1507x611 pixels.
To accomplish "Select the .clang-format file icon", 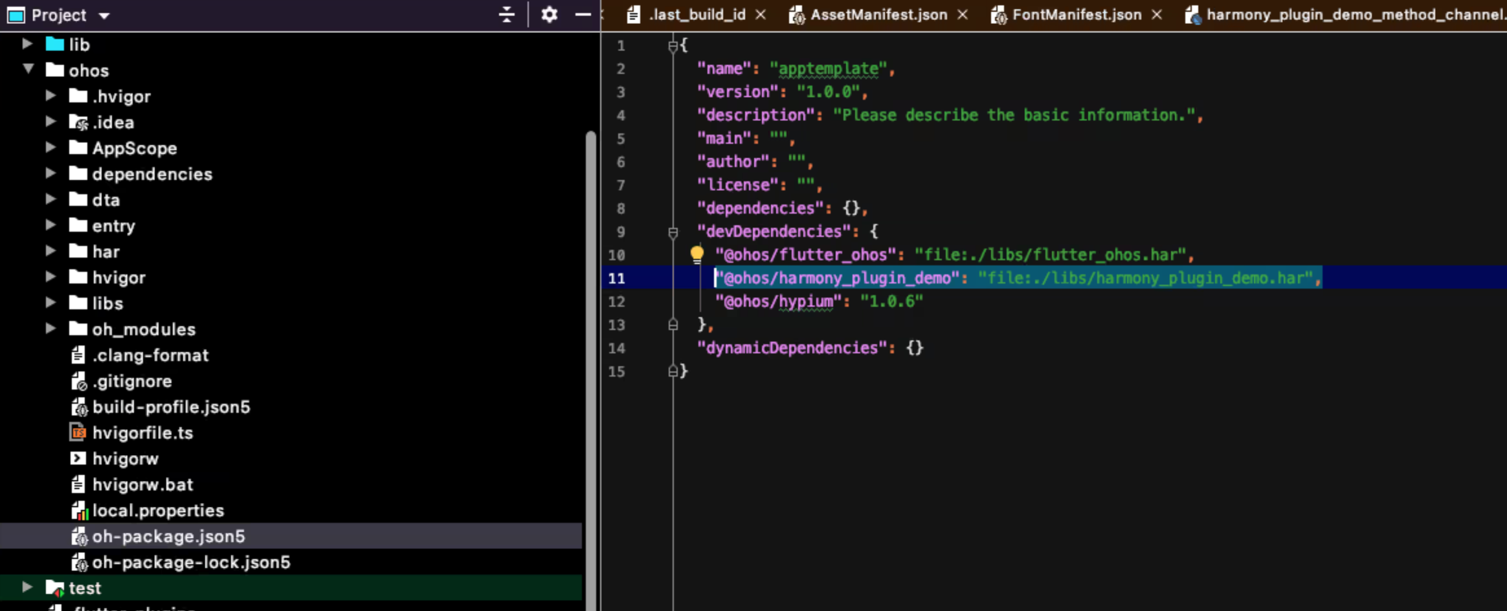I will pyautogui.click(x=78, y=355).
